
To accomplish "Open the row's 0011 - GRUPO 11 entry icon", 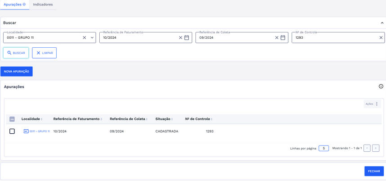I will [x=26, y=131].
